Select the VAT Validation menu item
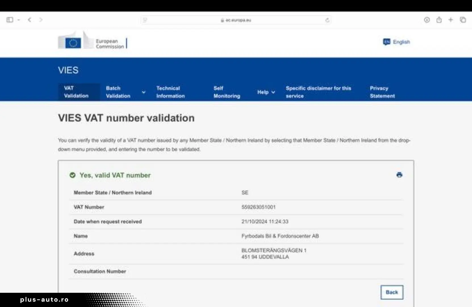 (x=76, y=92)
